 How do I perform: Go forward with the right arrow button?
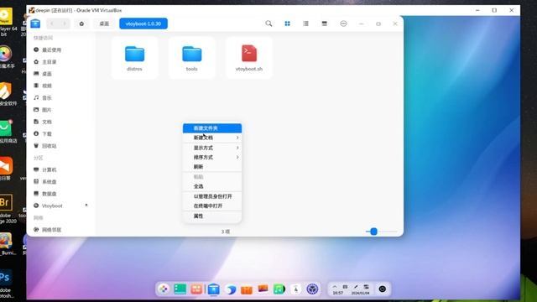[64, 23]
